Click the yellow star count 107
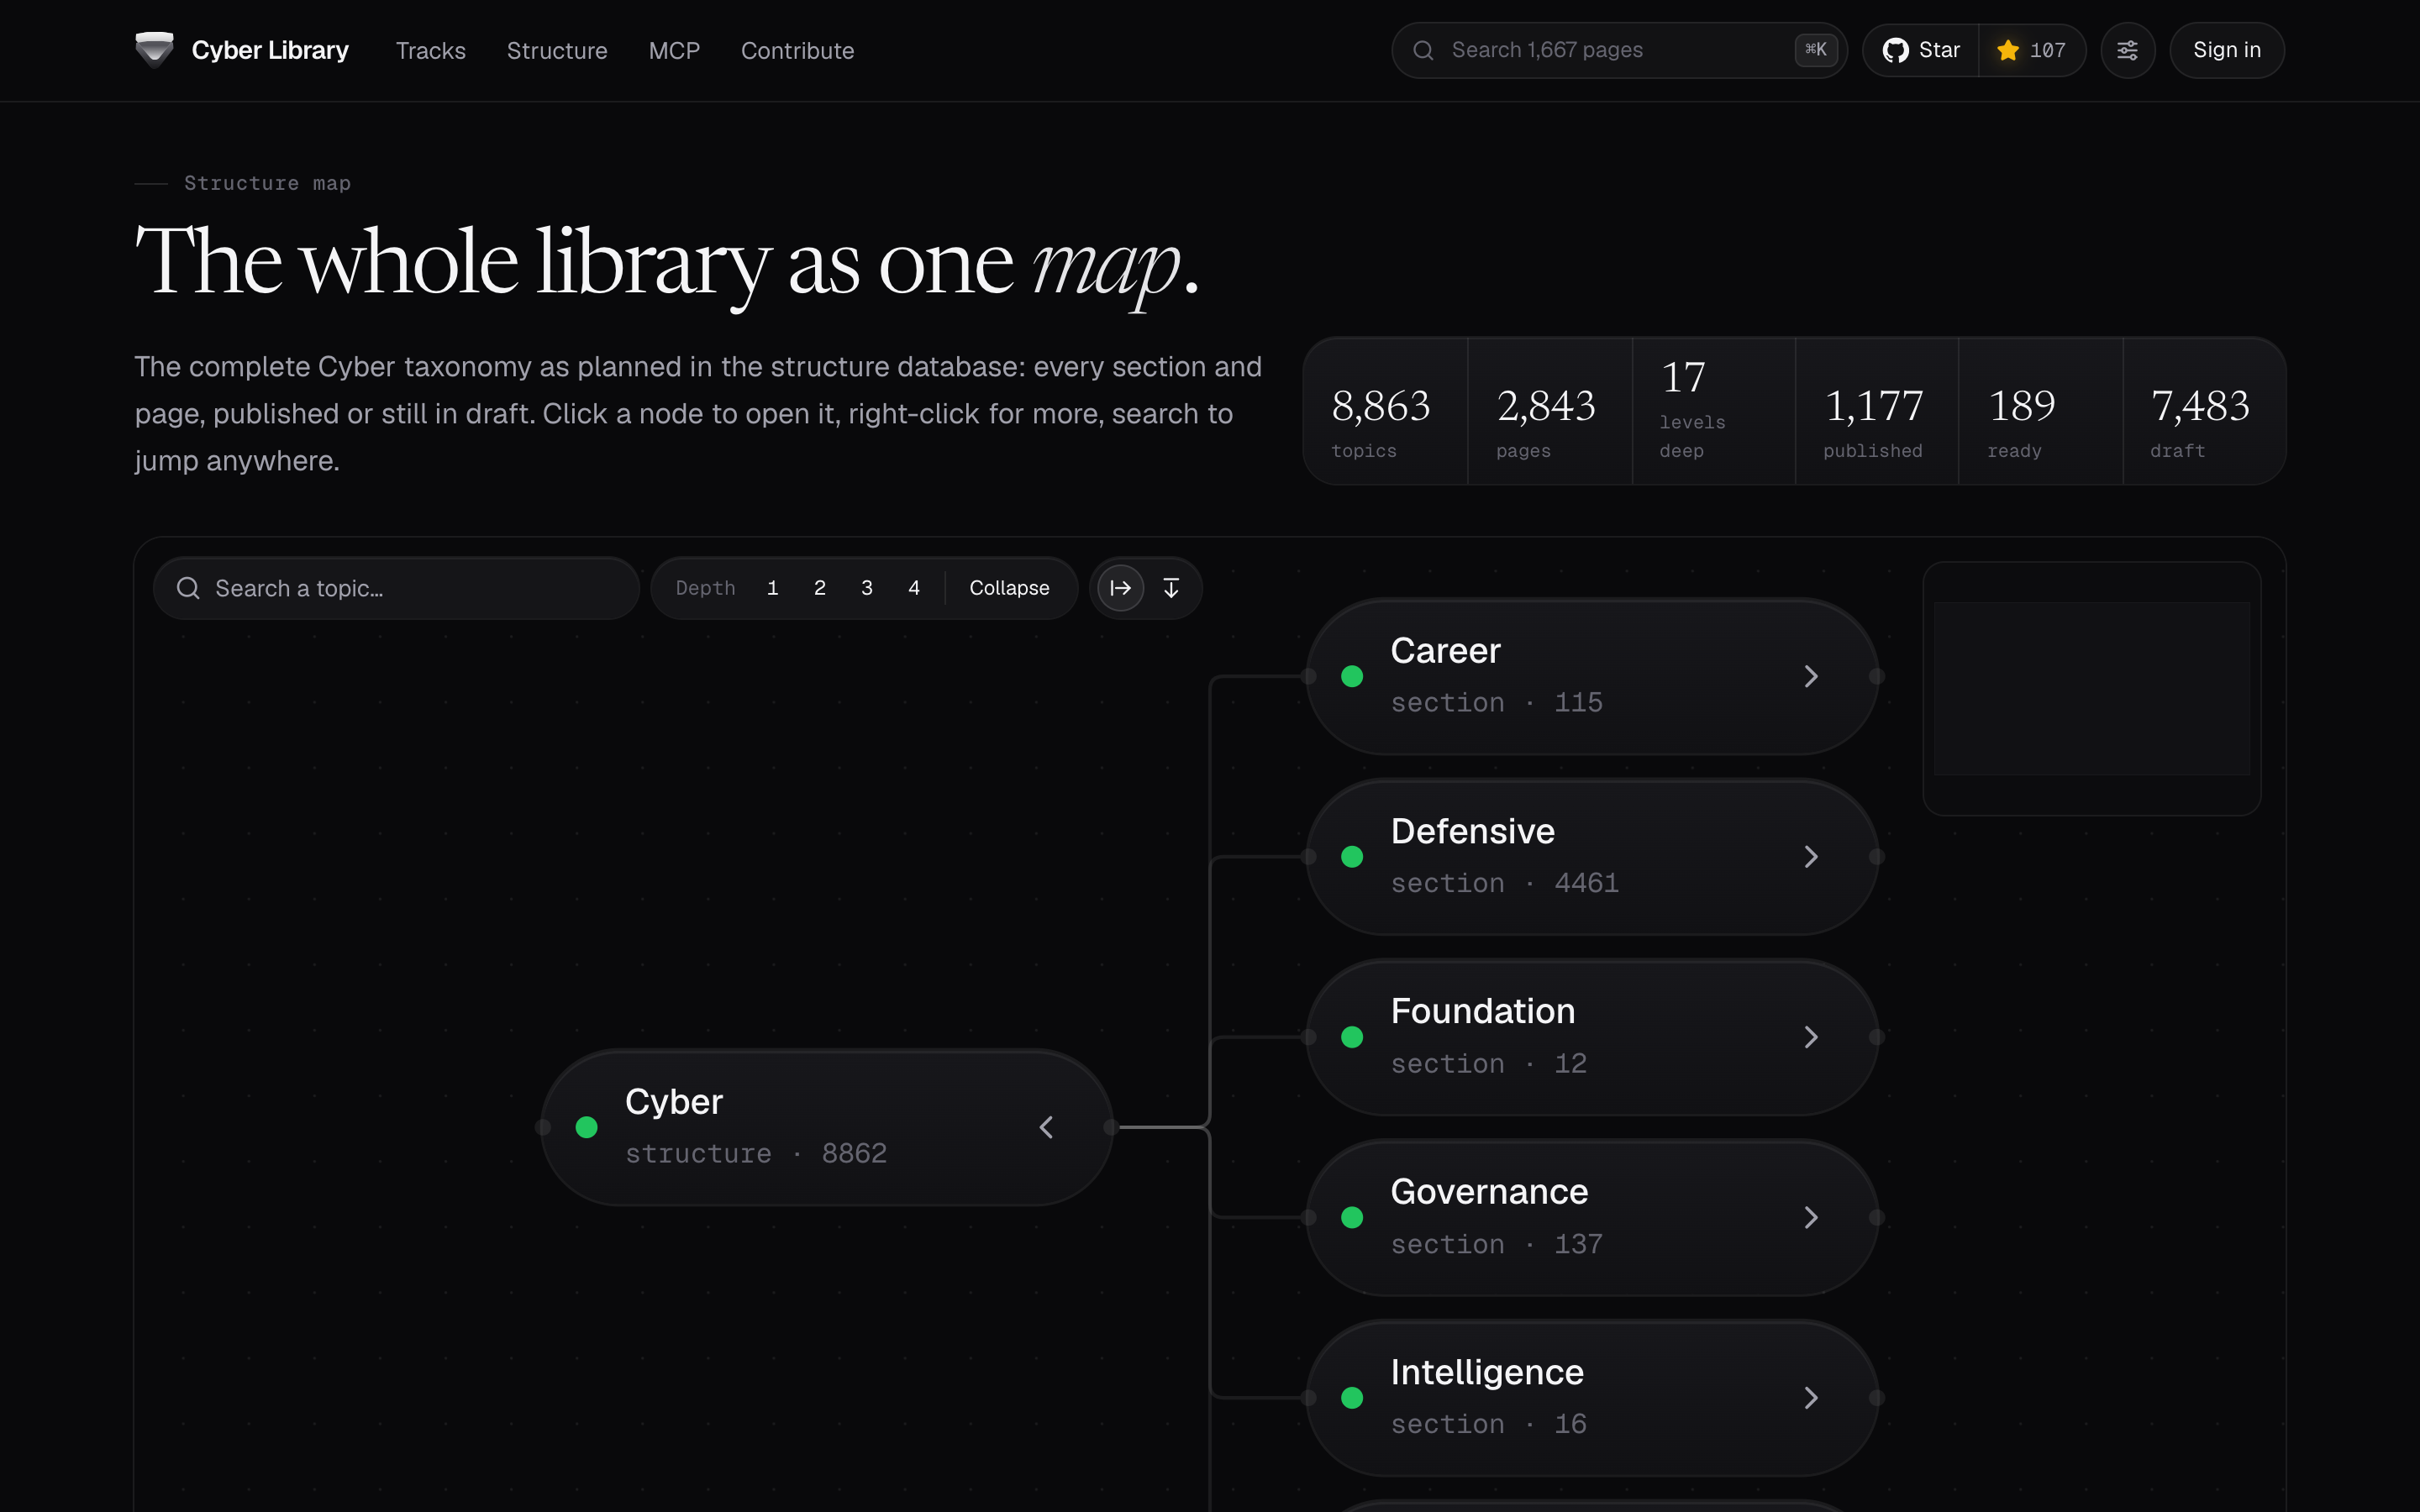2420x1512 pixels. (x=2031, y=50)
